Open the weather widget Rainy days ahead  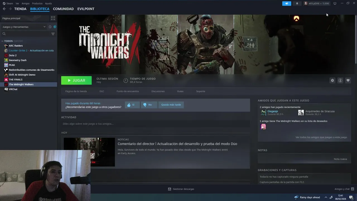[307, 197]
